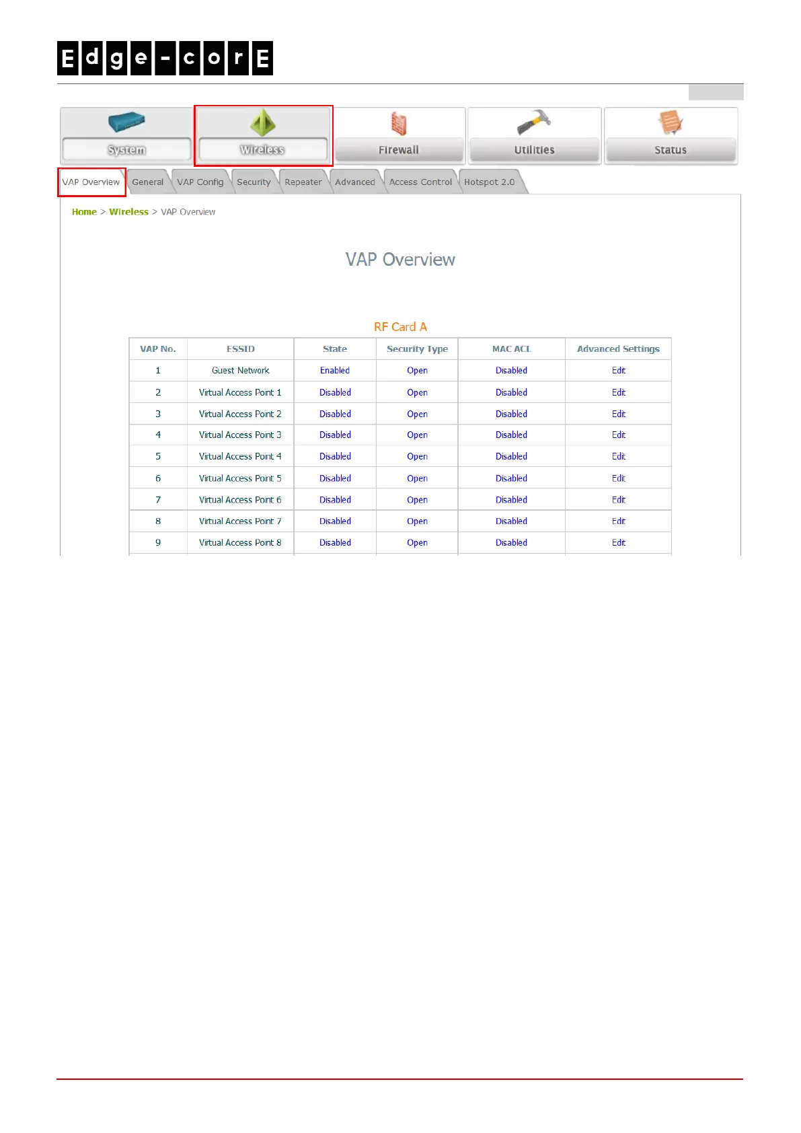Select the Guest Network ESSID cell
The width and height of the screenshot is (801, 1133).
tap(241, 371)
